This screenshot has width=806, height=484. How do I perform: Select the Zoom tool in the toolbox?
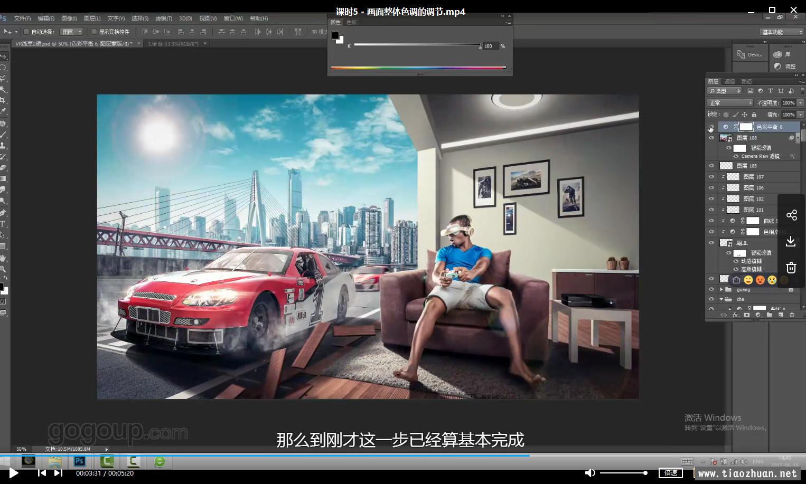pyautogui.click(x=3, y=269)
